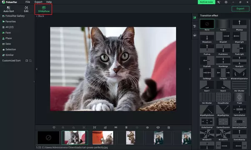Select the Auto Sort tool
The image size is (251, 150).
[x=9, y=9]
